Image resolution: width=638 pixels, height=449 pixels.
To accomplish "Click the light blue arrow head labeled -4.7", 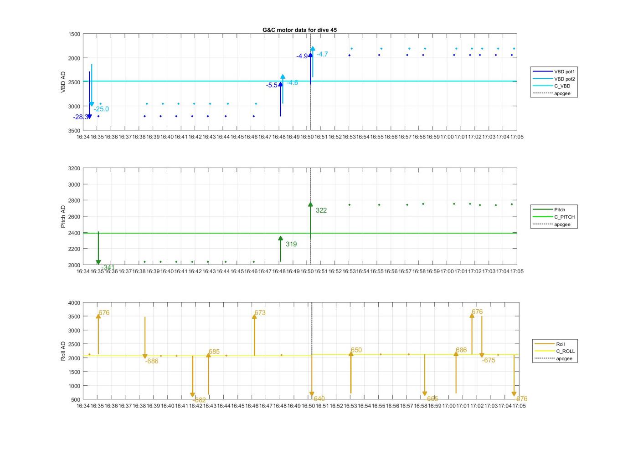I will pyautogui.click(x=313, y=49).
